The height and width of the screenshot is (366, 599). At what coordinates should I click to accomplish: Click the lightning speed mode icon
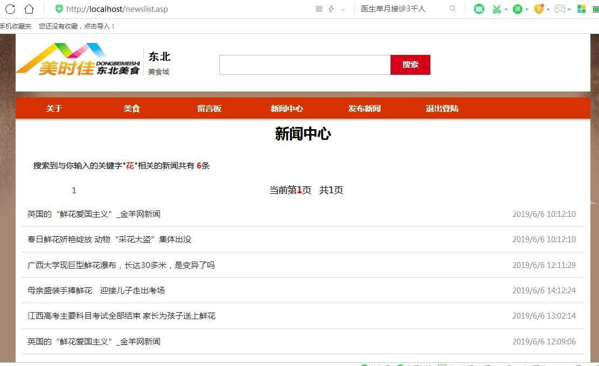coord(331,9)
